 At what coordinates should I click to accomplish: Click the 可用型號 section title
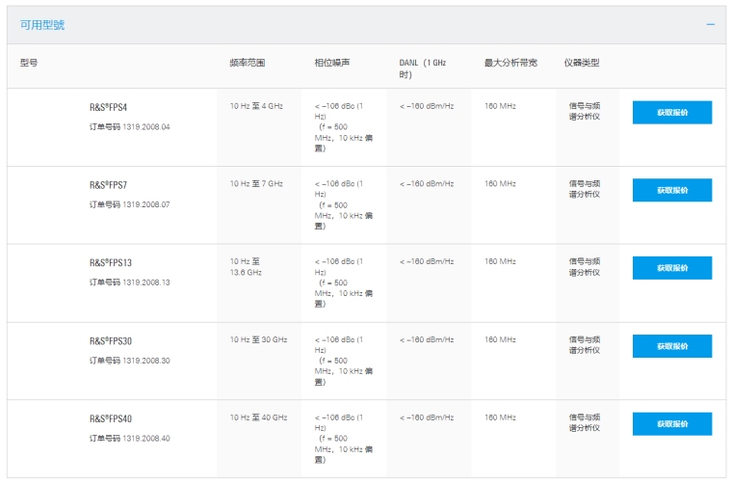(x=43, y=25)
